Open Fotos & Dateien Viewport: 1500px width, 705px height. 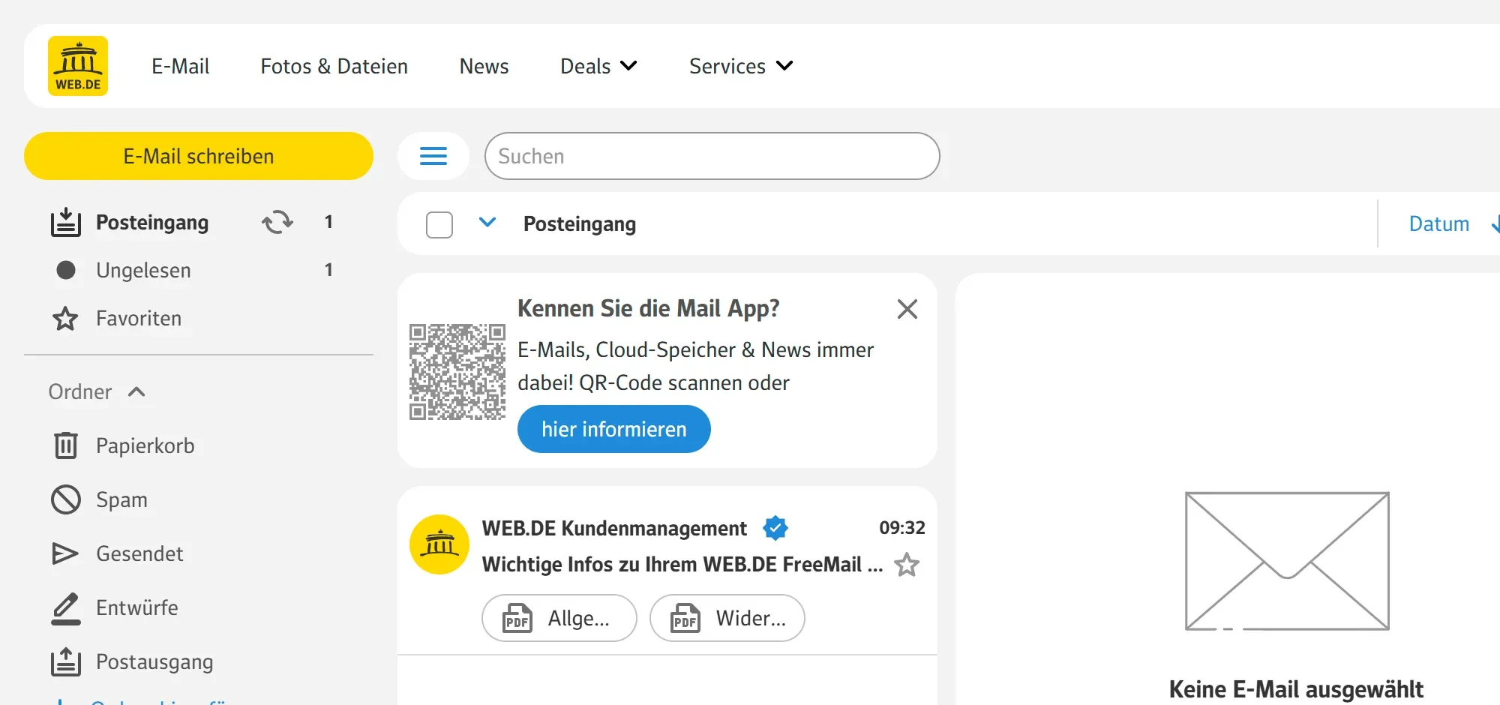pos(334,66)
